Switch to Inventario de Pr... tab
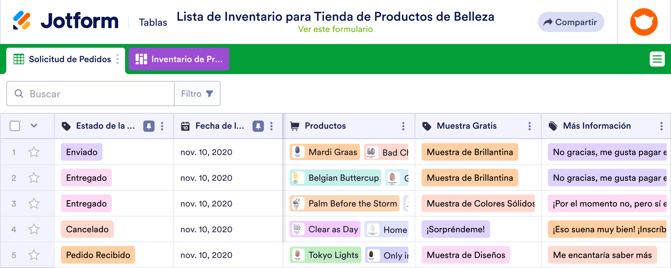Image resolution: width=671 pixels, height=268 pixels. coord(179,59)
